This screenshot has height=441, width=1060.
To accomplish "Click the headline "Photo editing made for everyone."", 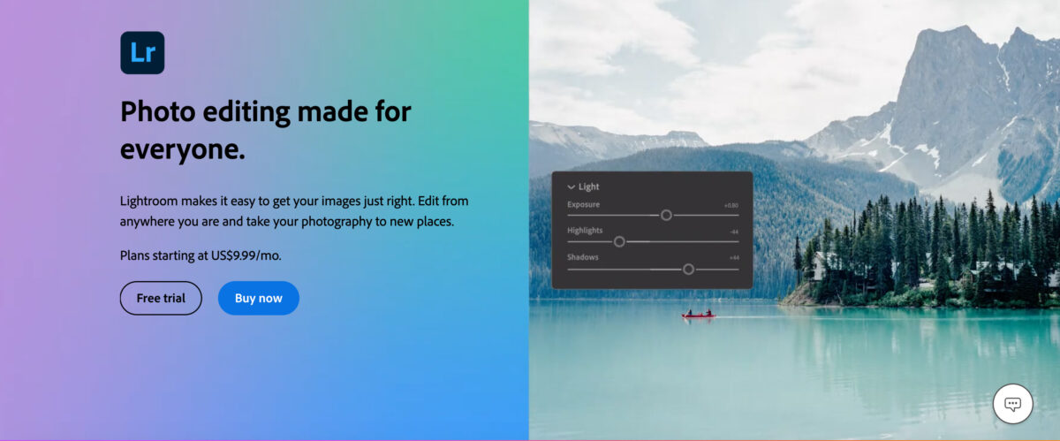I will coord(265,131).
